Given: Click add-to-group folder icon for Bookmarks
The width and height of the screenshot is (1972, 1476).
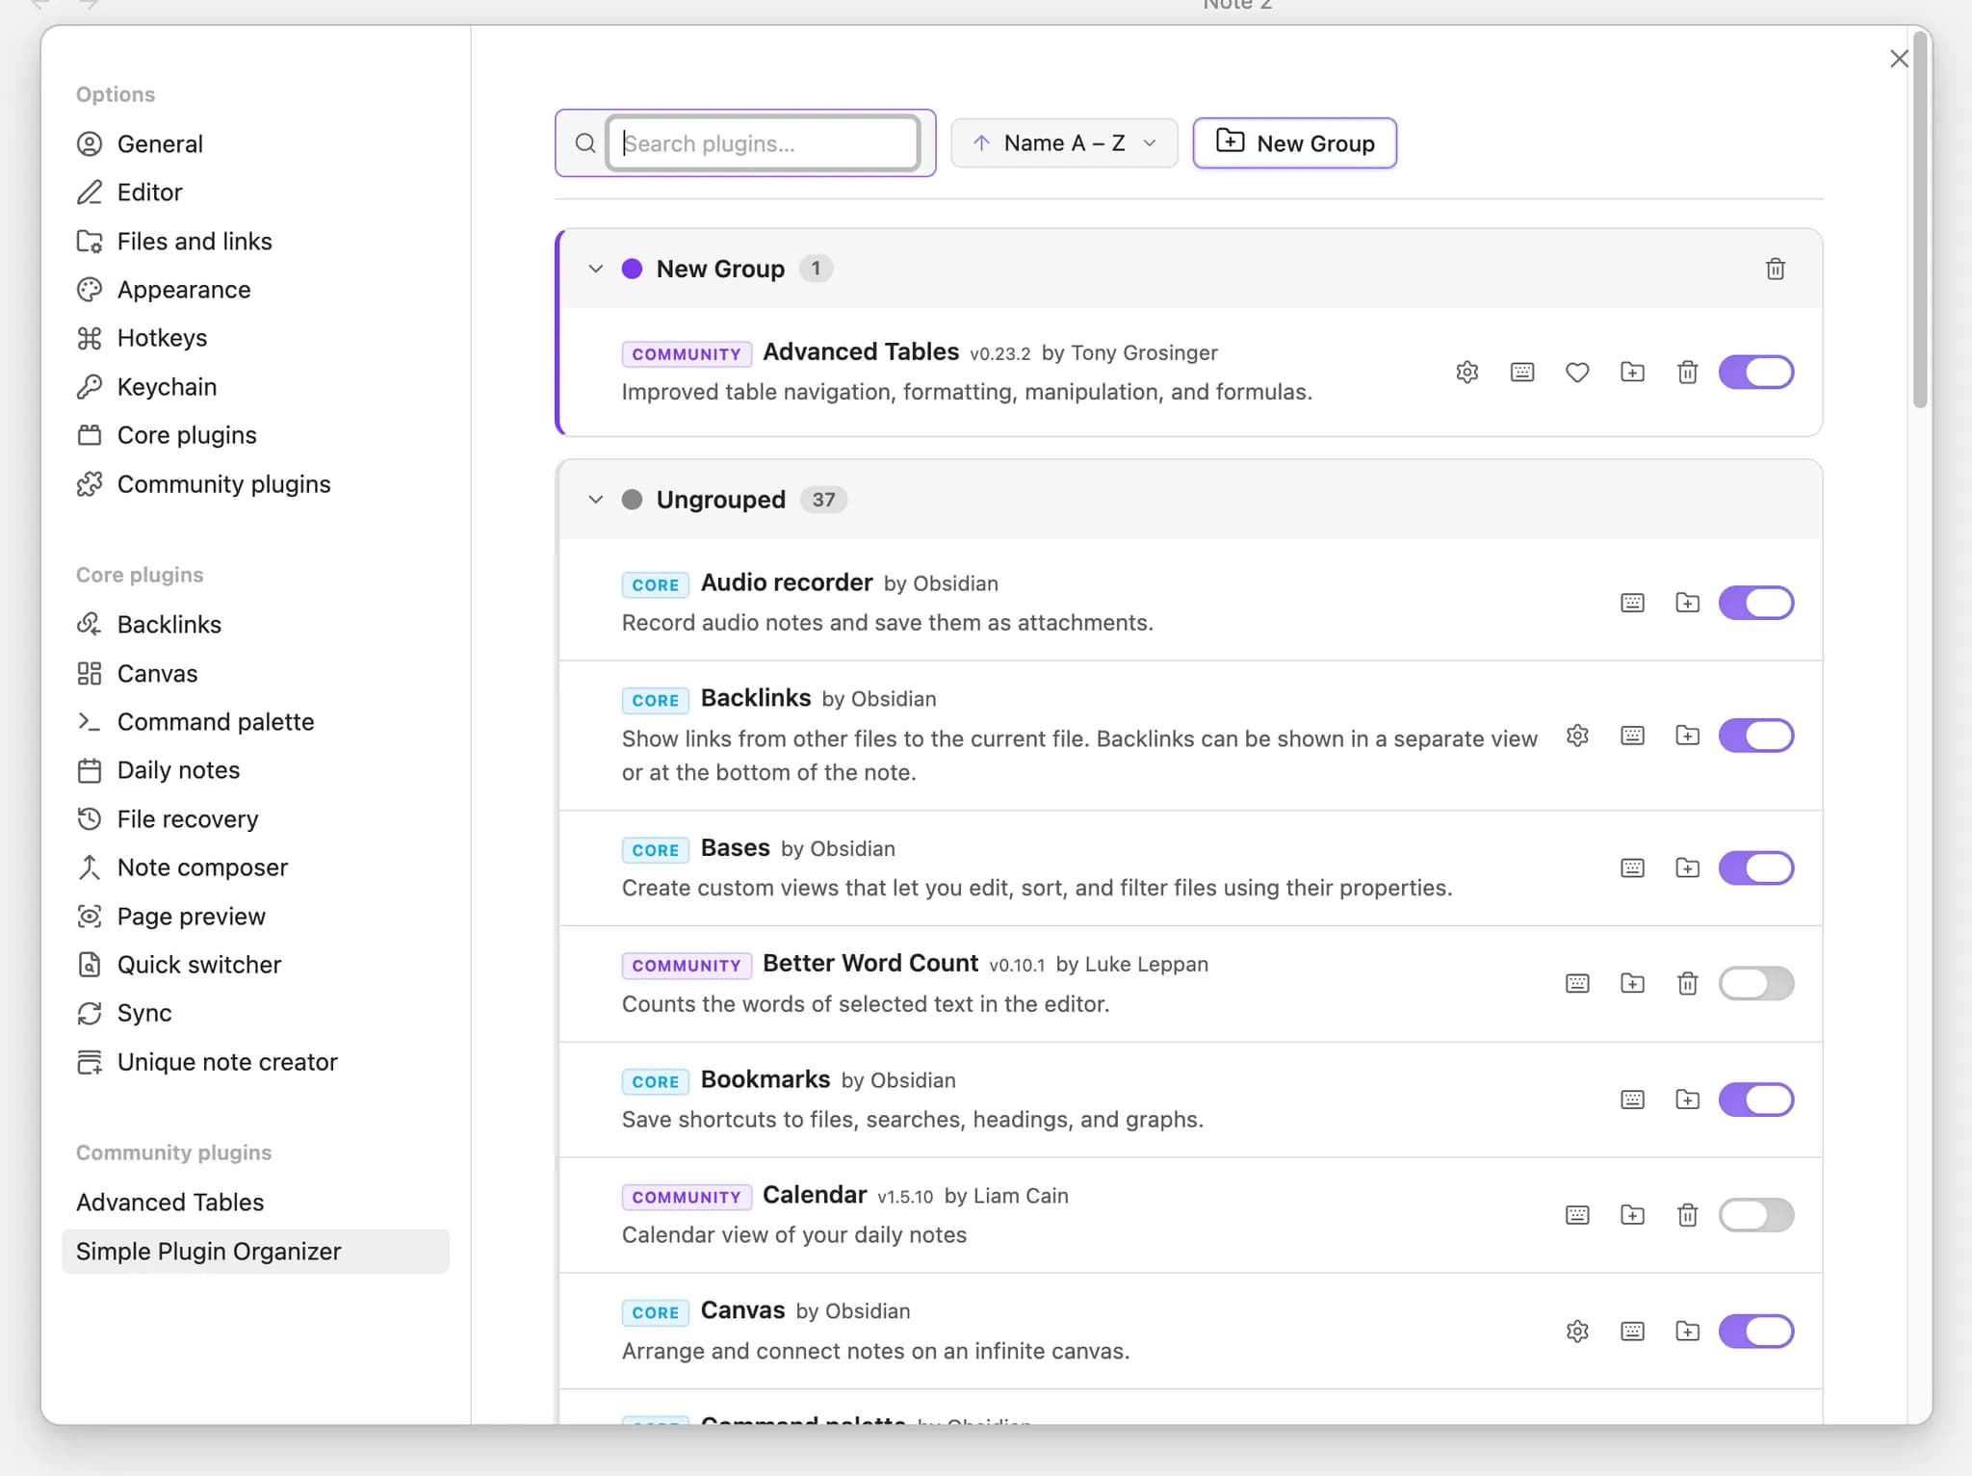Looking at the screenshot, I should click(1687, 1100).
